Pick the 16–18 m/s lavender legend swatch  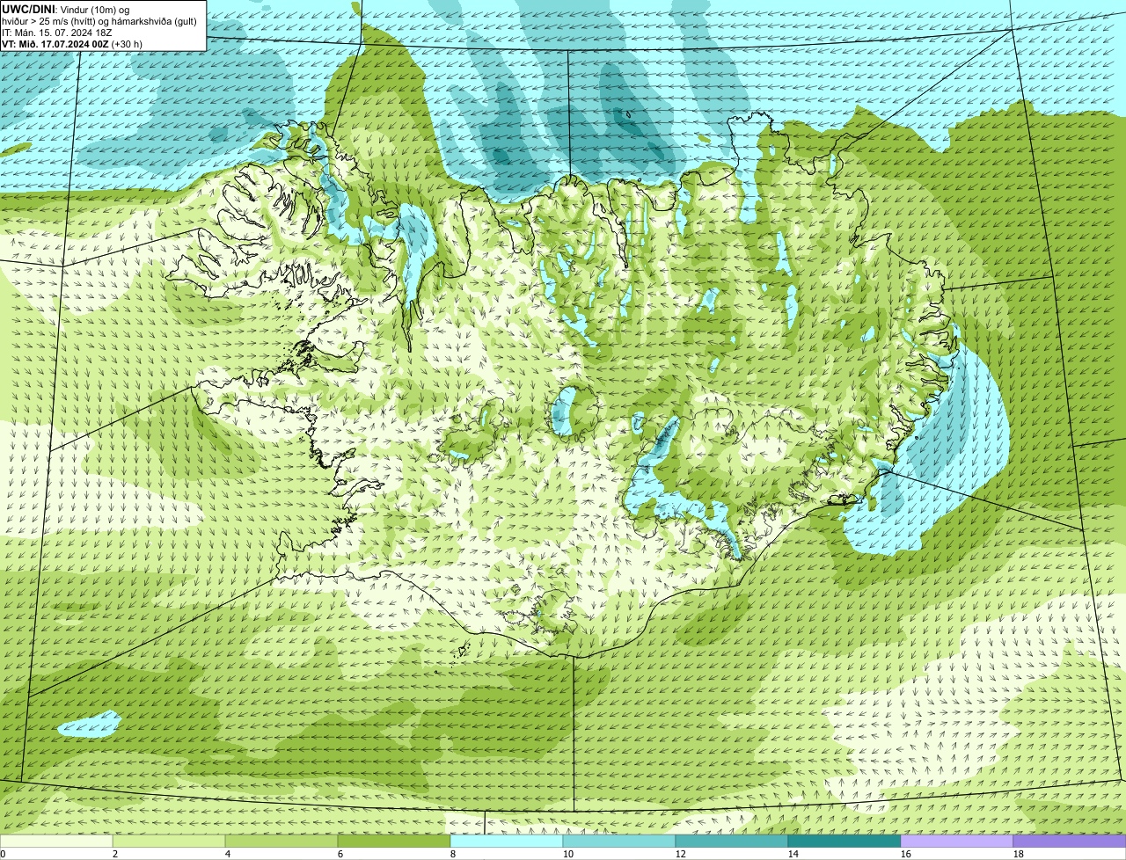[957, 842]
